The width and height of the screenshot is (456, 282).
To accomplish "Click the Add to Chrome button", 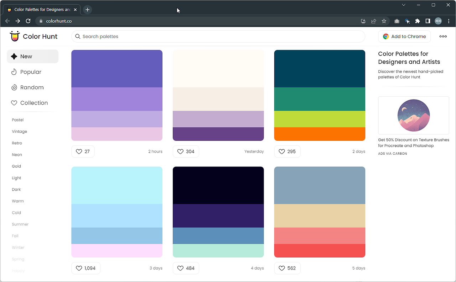I will coord(404,36).
